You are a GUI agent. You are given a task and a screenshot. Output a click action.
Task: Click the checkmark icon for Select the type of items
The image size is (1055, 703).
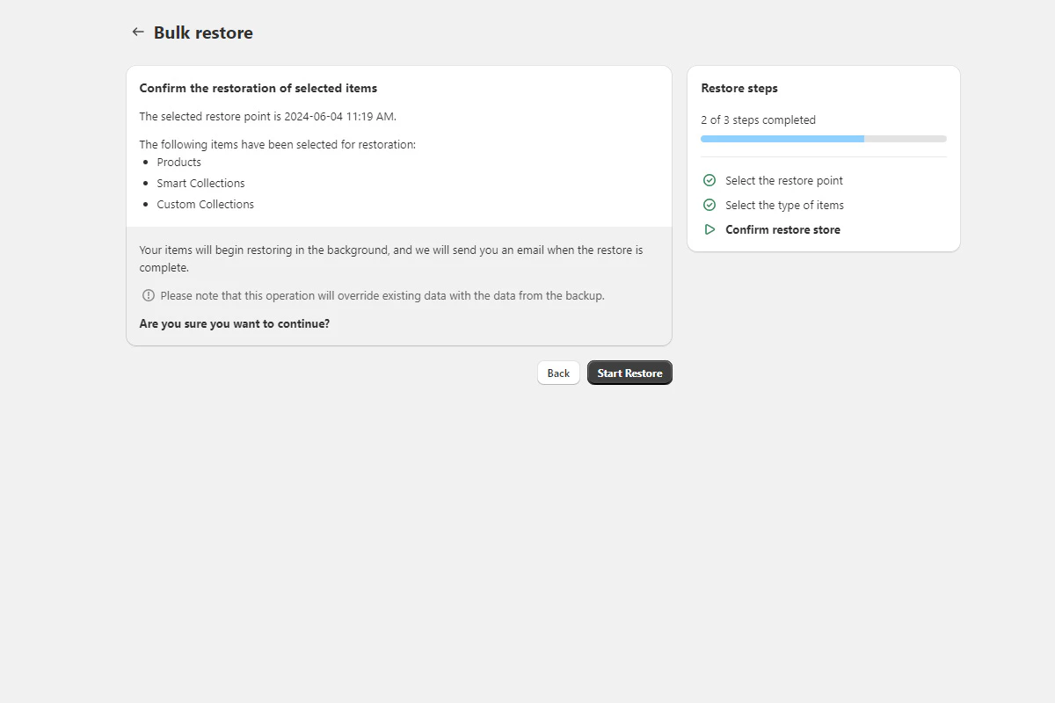coord(709,204)
